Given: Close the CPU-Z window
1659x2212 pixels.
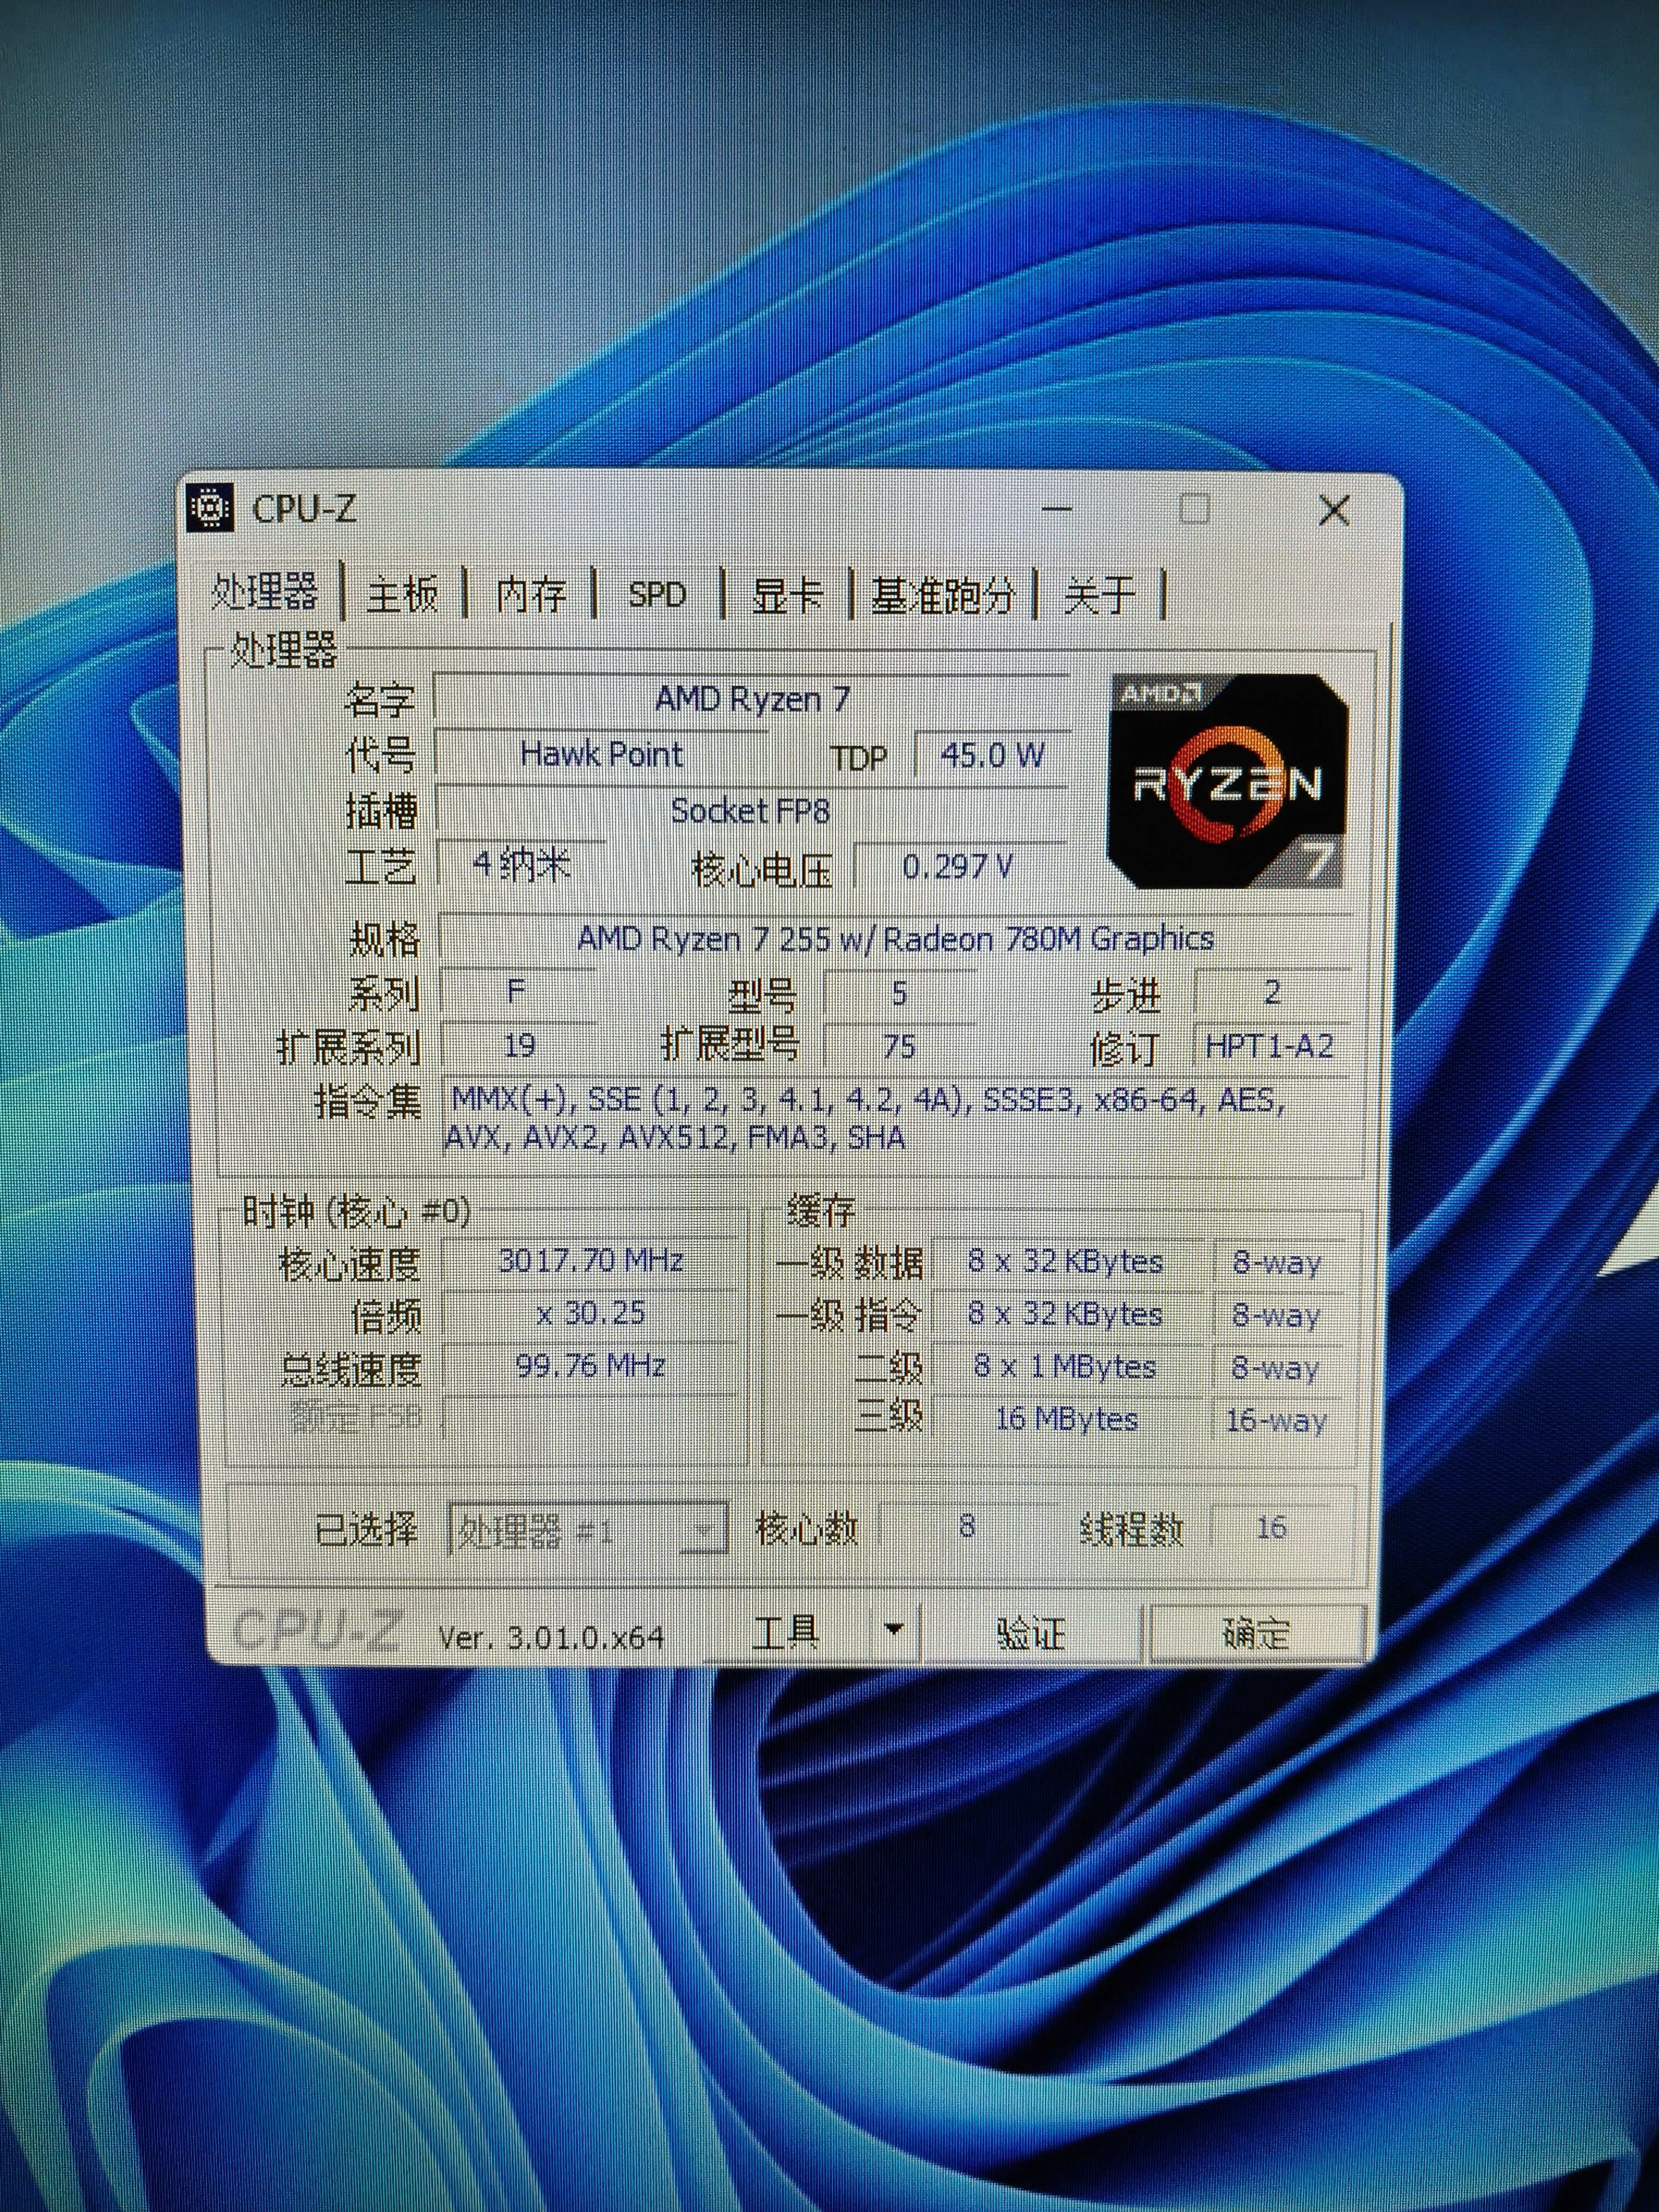Looking at the screenshot, I should click(x=1335, y=510).
